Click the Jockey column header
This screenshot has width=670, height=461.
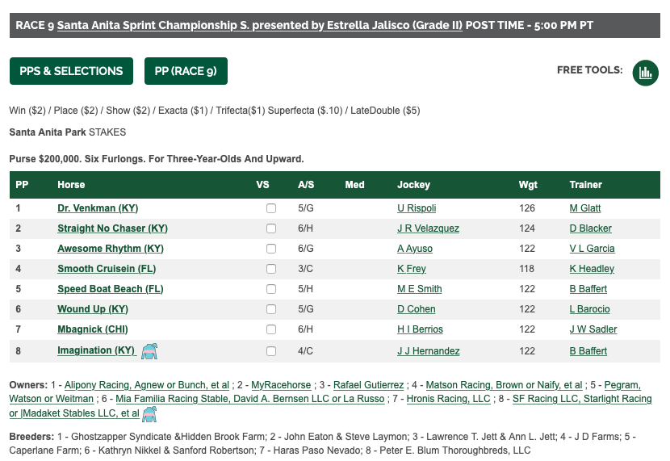(413, 185)
